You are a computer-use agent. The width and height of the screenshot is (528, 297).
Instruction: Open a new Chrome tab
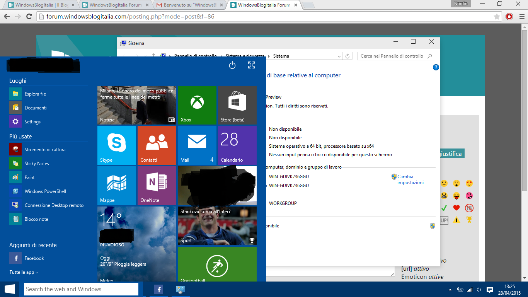[308, 5]
